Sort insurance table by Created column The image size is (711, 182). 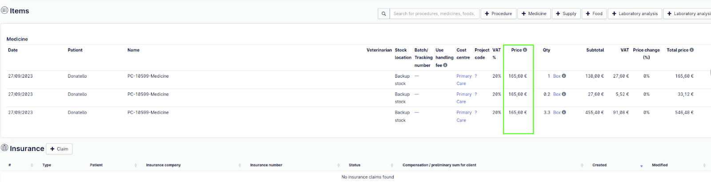[x=641, y=166]
